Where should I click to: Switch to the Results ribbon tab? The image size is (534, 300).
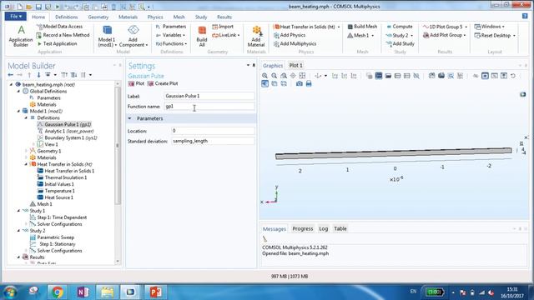click(224, 17)
